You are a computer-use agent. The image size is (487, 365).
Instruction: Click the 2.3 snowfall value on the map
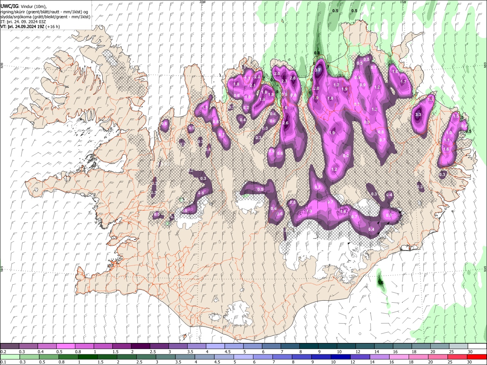click(x=284, y=81)
